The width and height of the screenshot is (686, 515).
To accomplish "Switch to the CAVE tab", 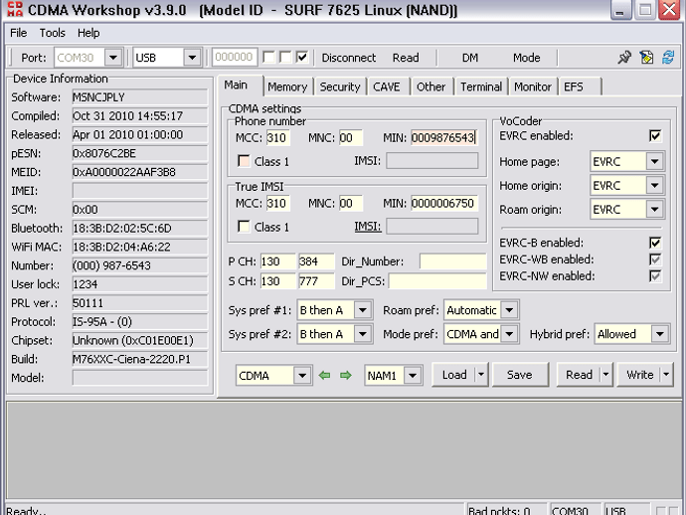I will (387, 86).
